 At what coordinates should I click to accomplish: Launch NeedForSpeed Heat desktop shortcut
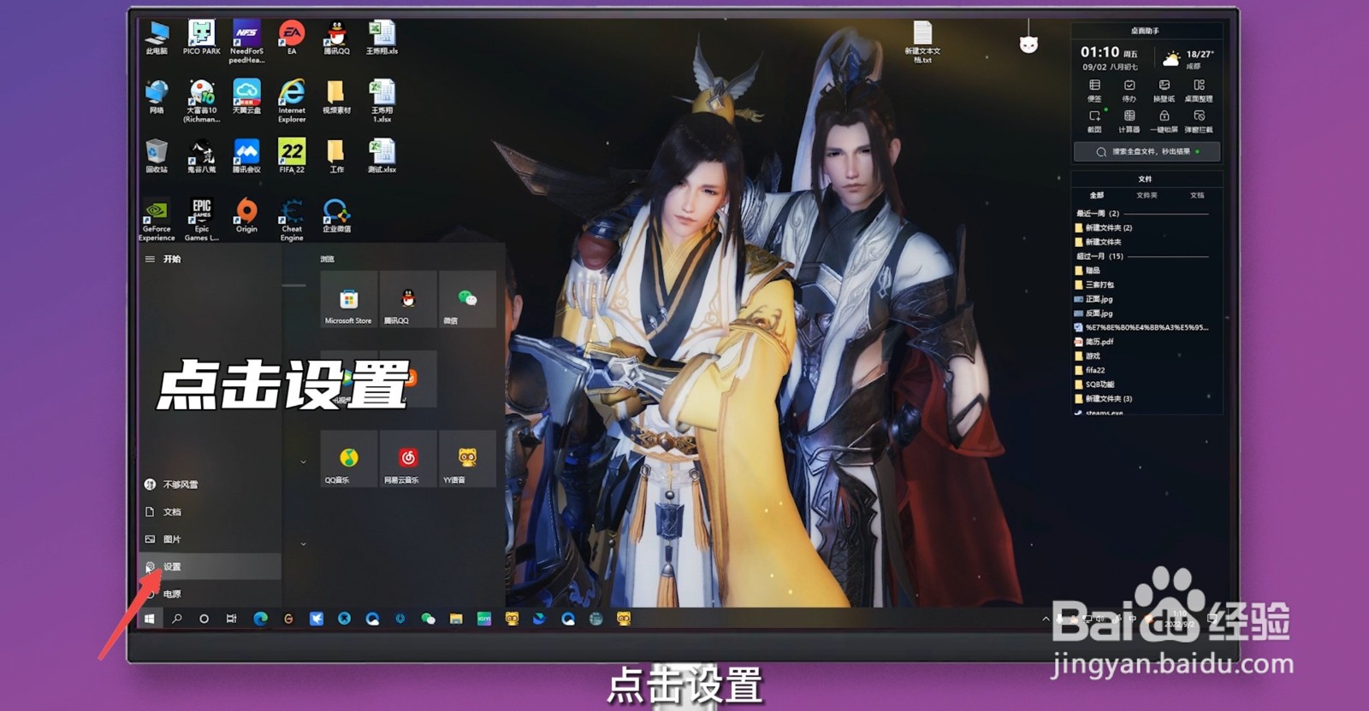tap(246, 41)
